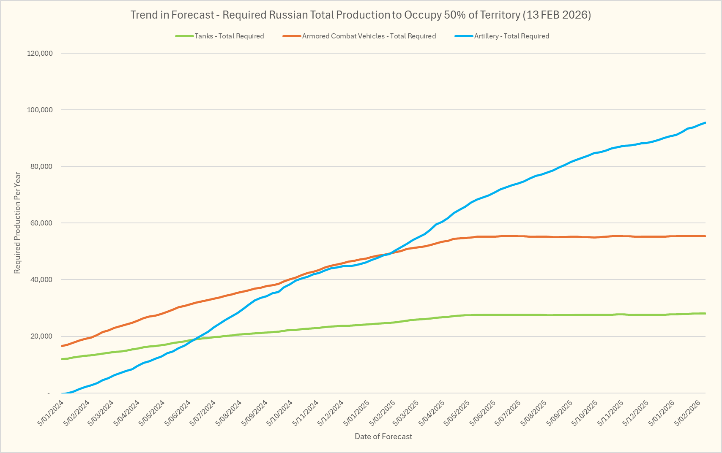722x453 pixels.
Task: Click the chart title text
Action: 361,15
